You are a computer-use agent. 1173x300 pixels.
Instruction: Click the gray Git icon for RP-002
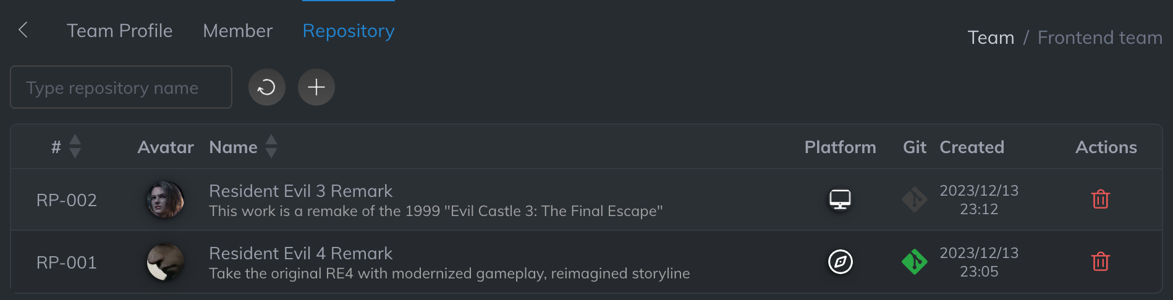coord(914,199)
